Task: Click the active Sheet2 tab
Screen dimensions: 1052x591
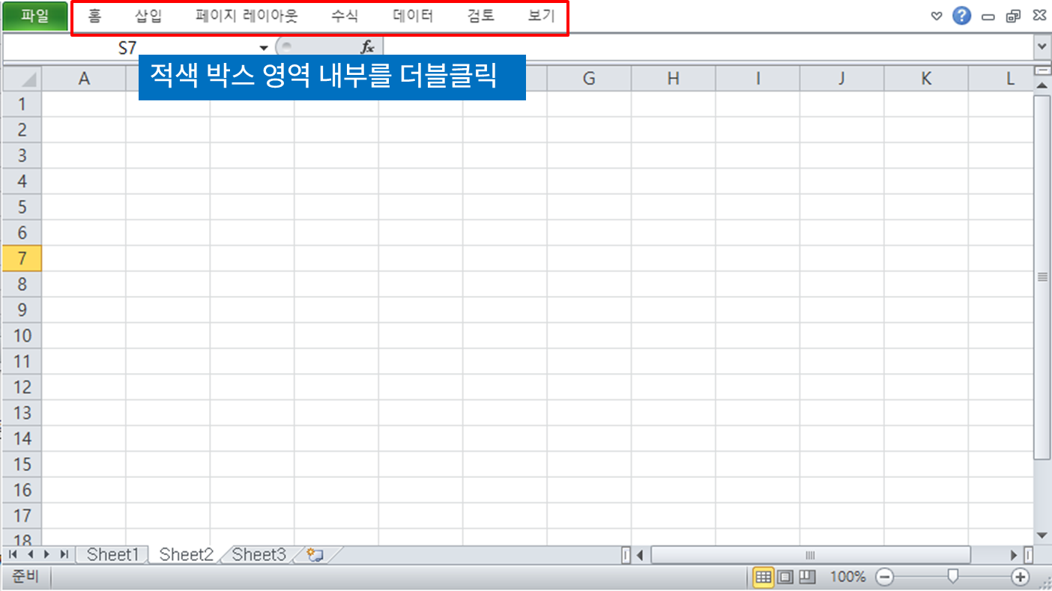Action: (x=187, y=555)
